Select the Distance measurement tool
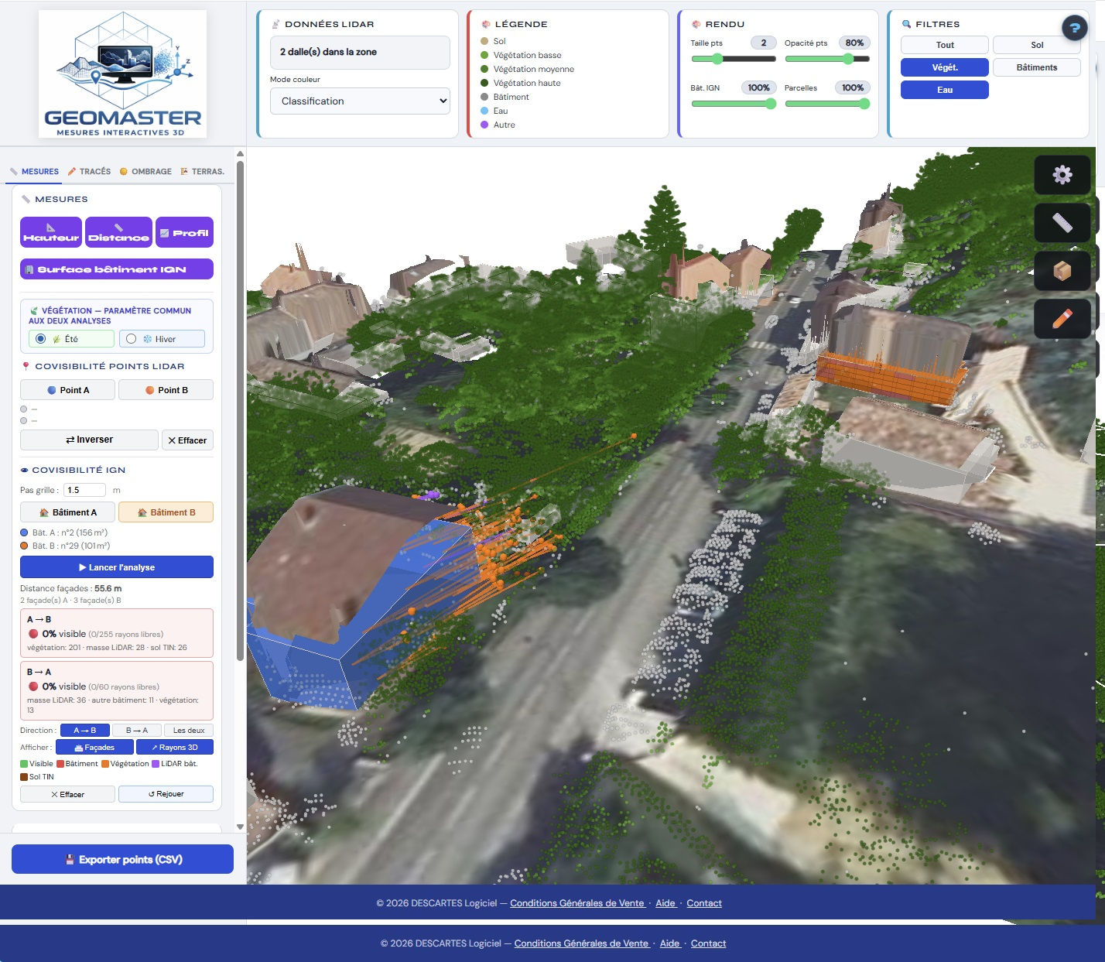Image resolution: width=1105 pixels, height=962 pixels. pos(118,232)
